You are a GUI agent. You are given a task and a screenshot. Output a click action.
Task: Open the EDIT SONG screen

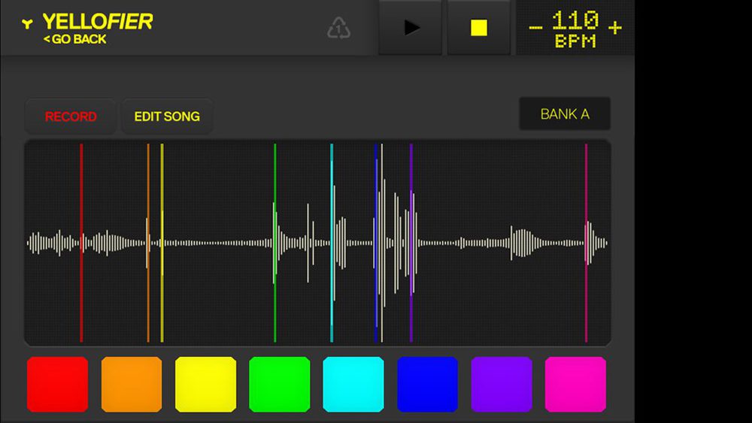coord(167,116)
